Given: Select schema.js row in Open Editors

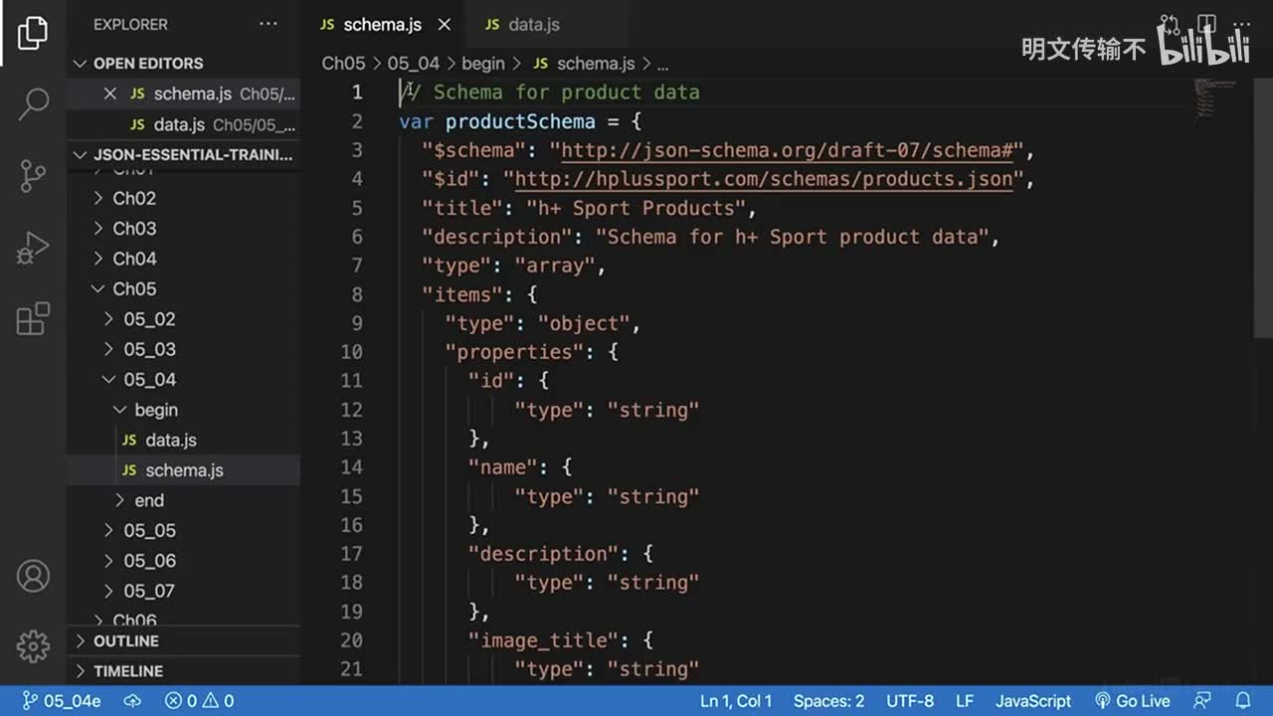Looking at the screenshot, I should coord(183,93).
